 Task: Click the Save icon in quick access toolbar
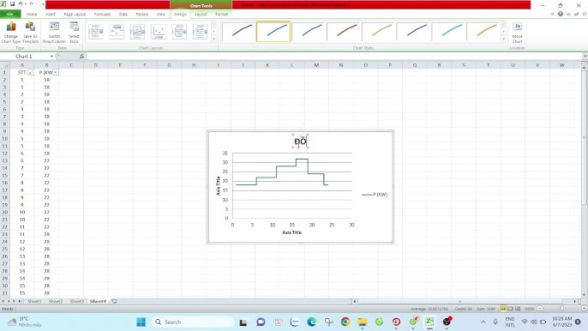[12, 4]
